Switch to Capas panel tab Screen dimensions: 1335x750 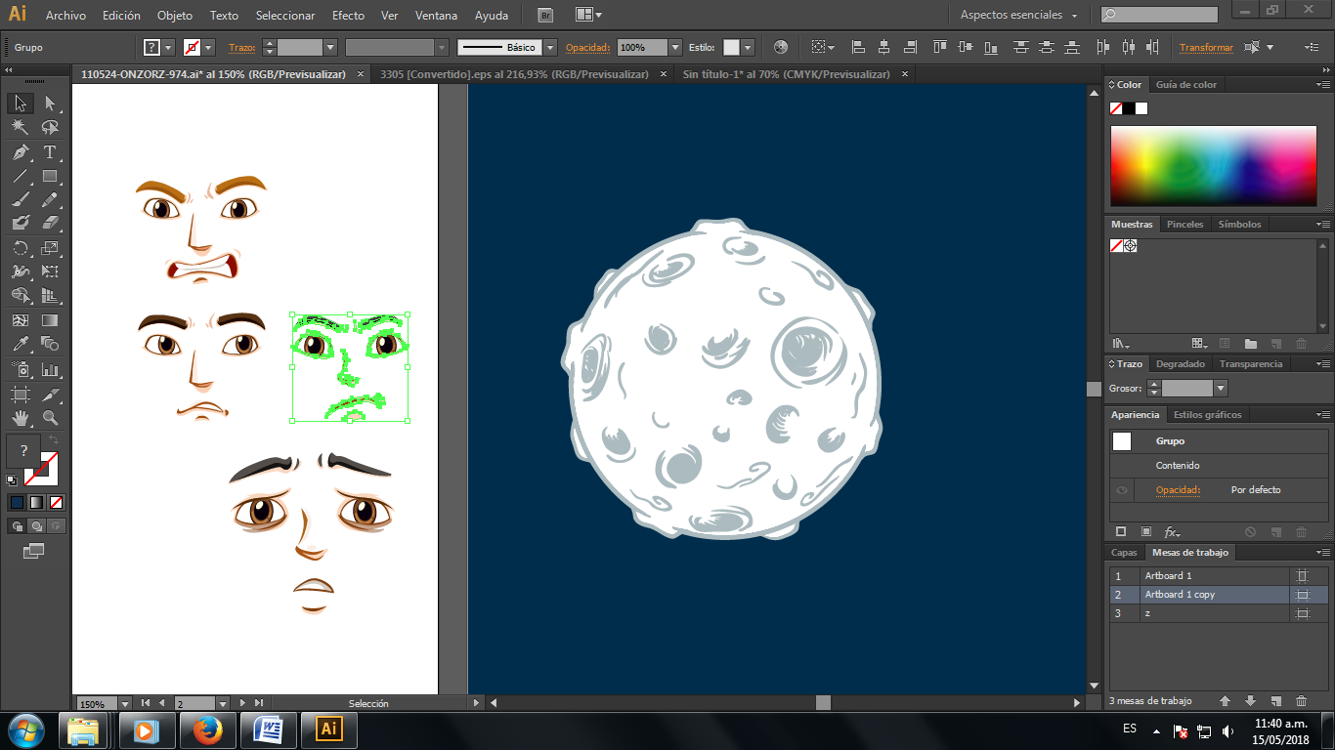[1124, 553]
